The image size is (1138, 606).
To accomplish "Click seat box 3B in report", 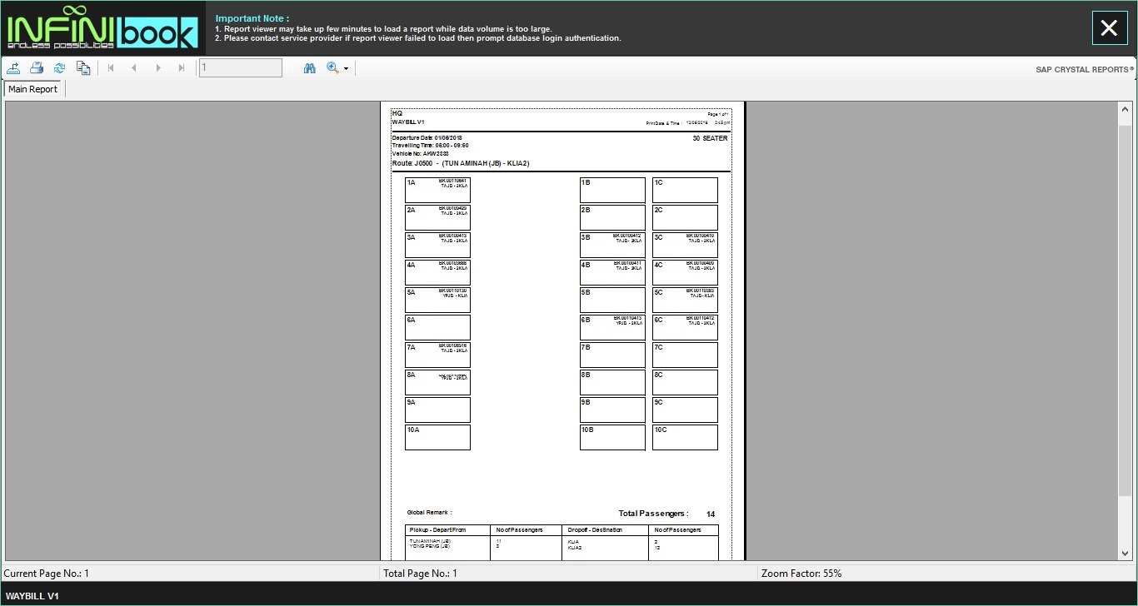I will coord(612,245).
